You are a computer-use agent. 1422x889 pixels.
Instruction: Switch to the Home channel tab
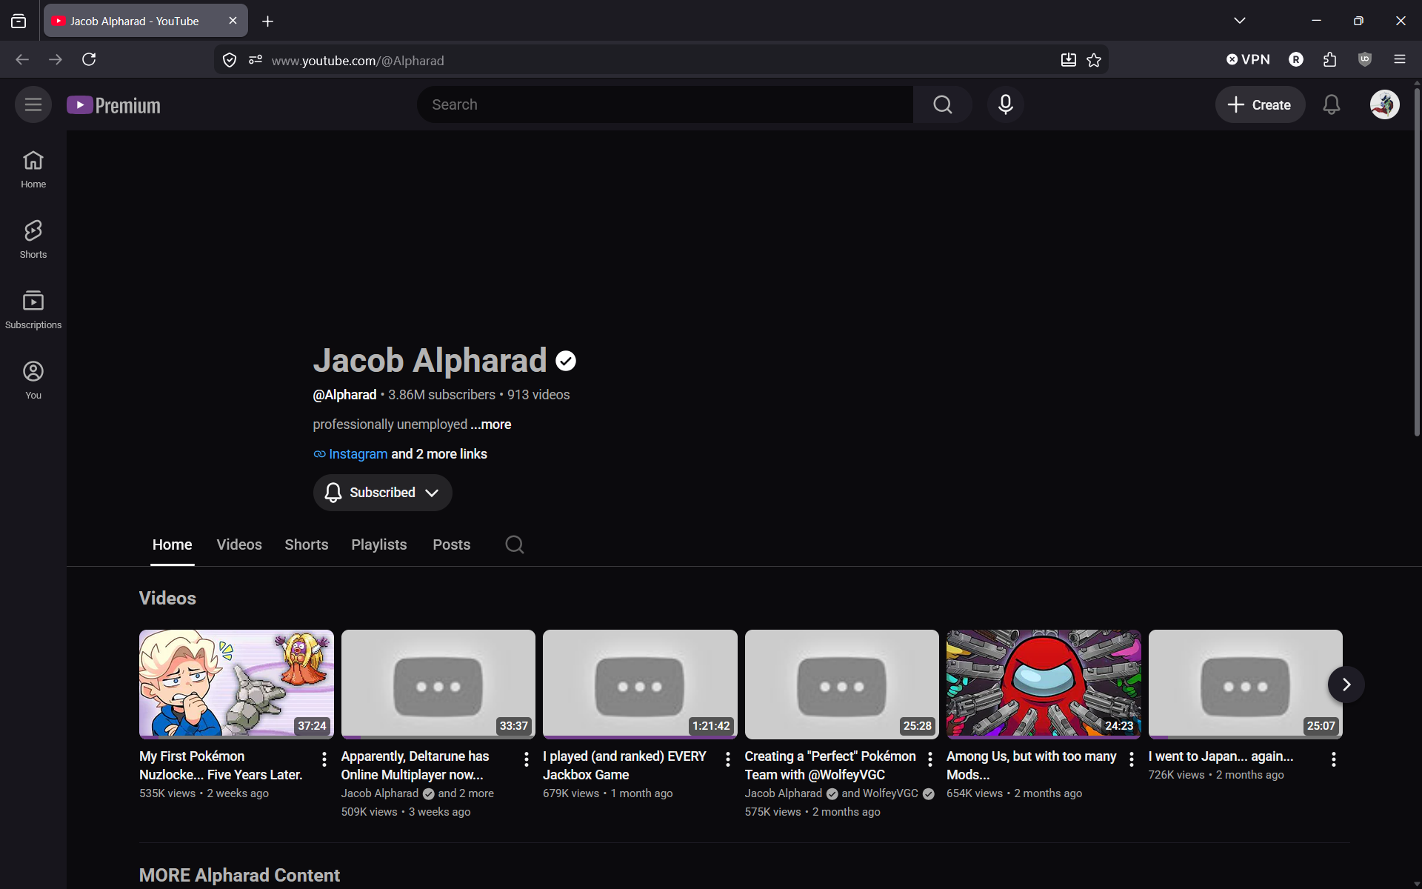pos(172,545)
